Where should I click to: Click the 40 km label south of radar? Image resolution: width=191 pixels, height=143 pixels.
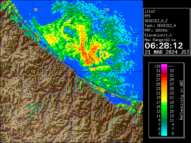[72, 119]
